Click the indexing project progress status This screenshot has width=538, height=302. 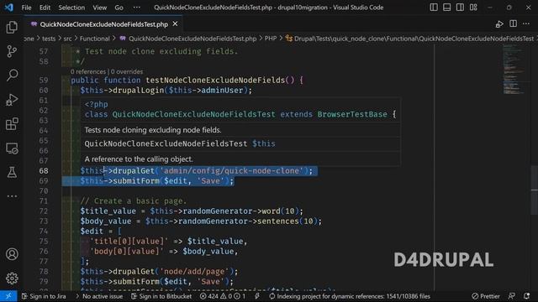(x=350, y=296)
